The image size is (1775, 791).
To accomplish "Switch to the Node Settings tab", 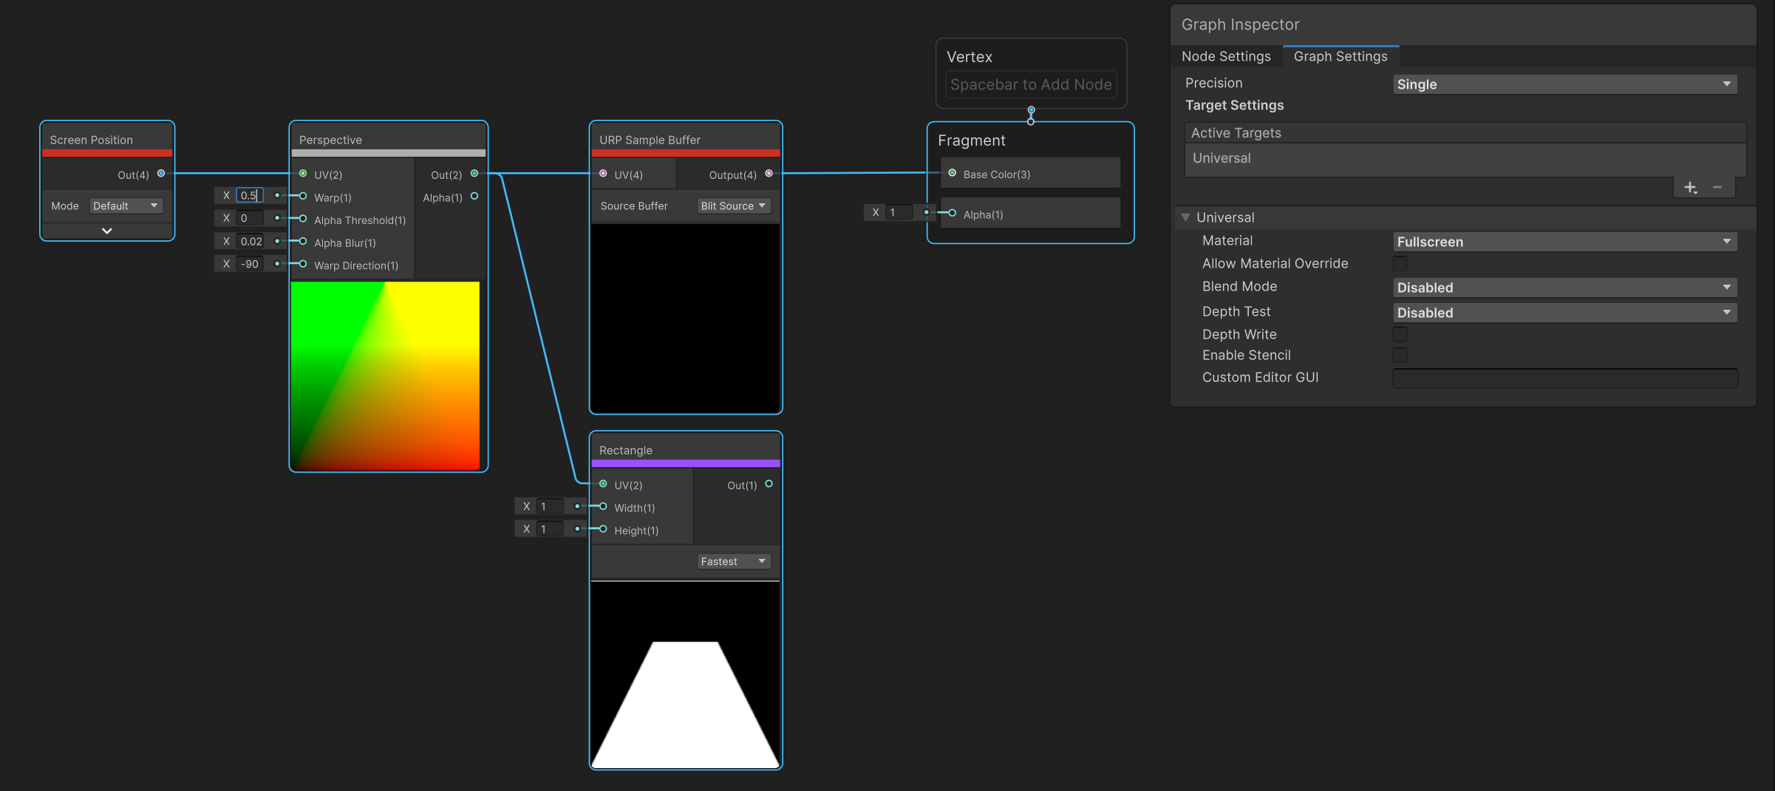I will [x=1227, y=56].
